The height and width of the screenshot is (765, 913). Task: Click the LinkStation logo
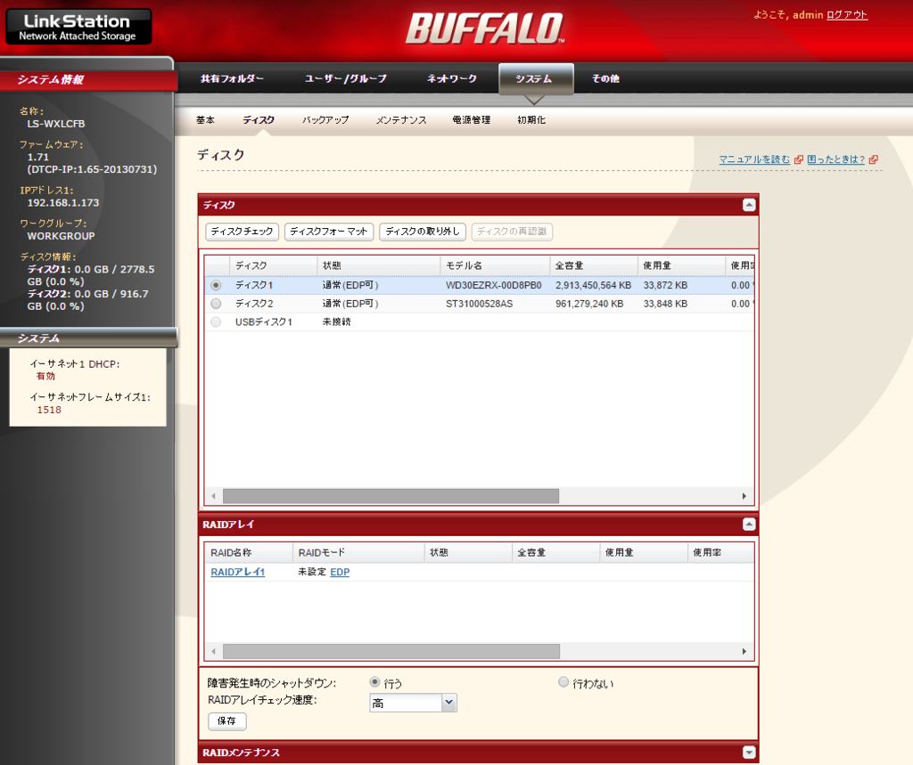78,27
